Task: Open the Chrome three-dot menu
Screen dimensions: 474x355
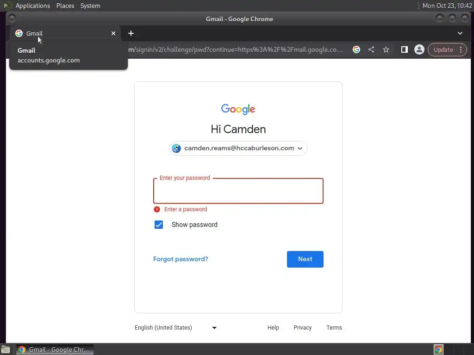Action: [461, 49]
